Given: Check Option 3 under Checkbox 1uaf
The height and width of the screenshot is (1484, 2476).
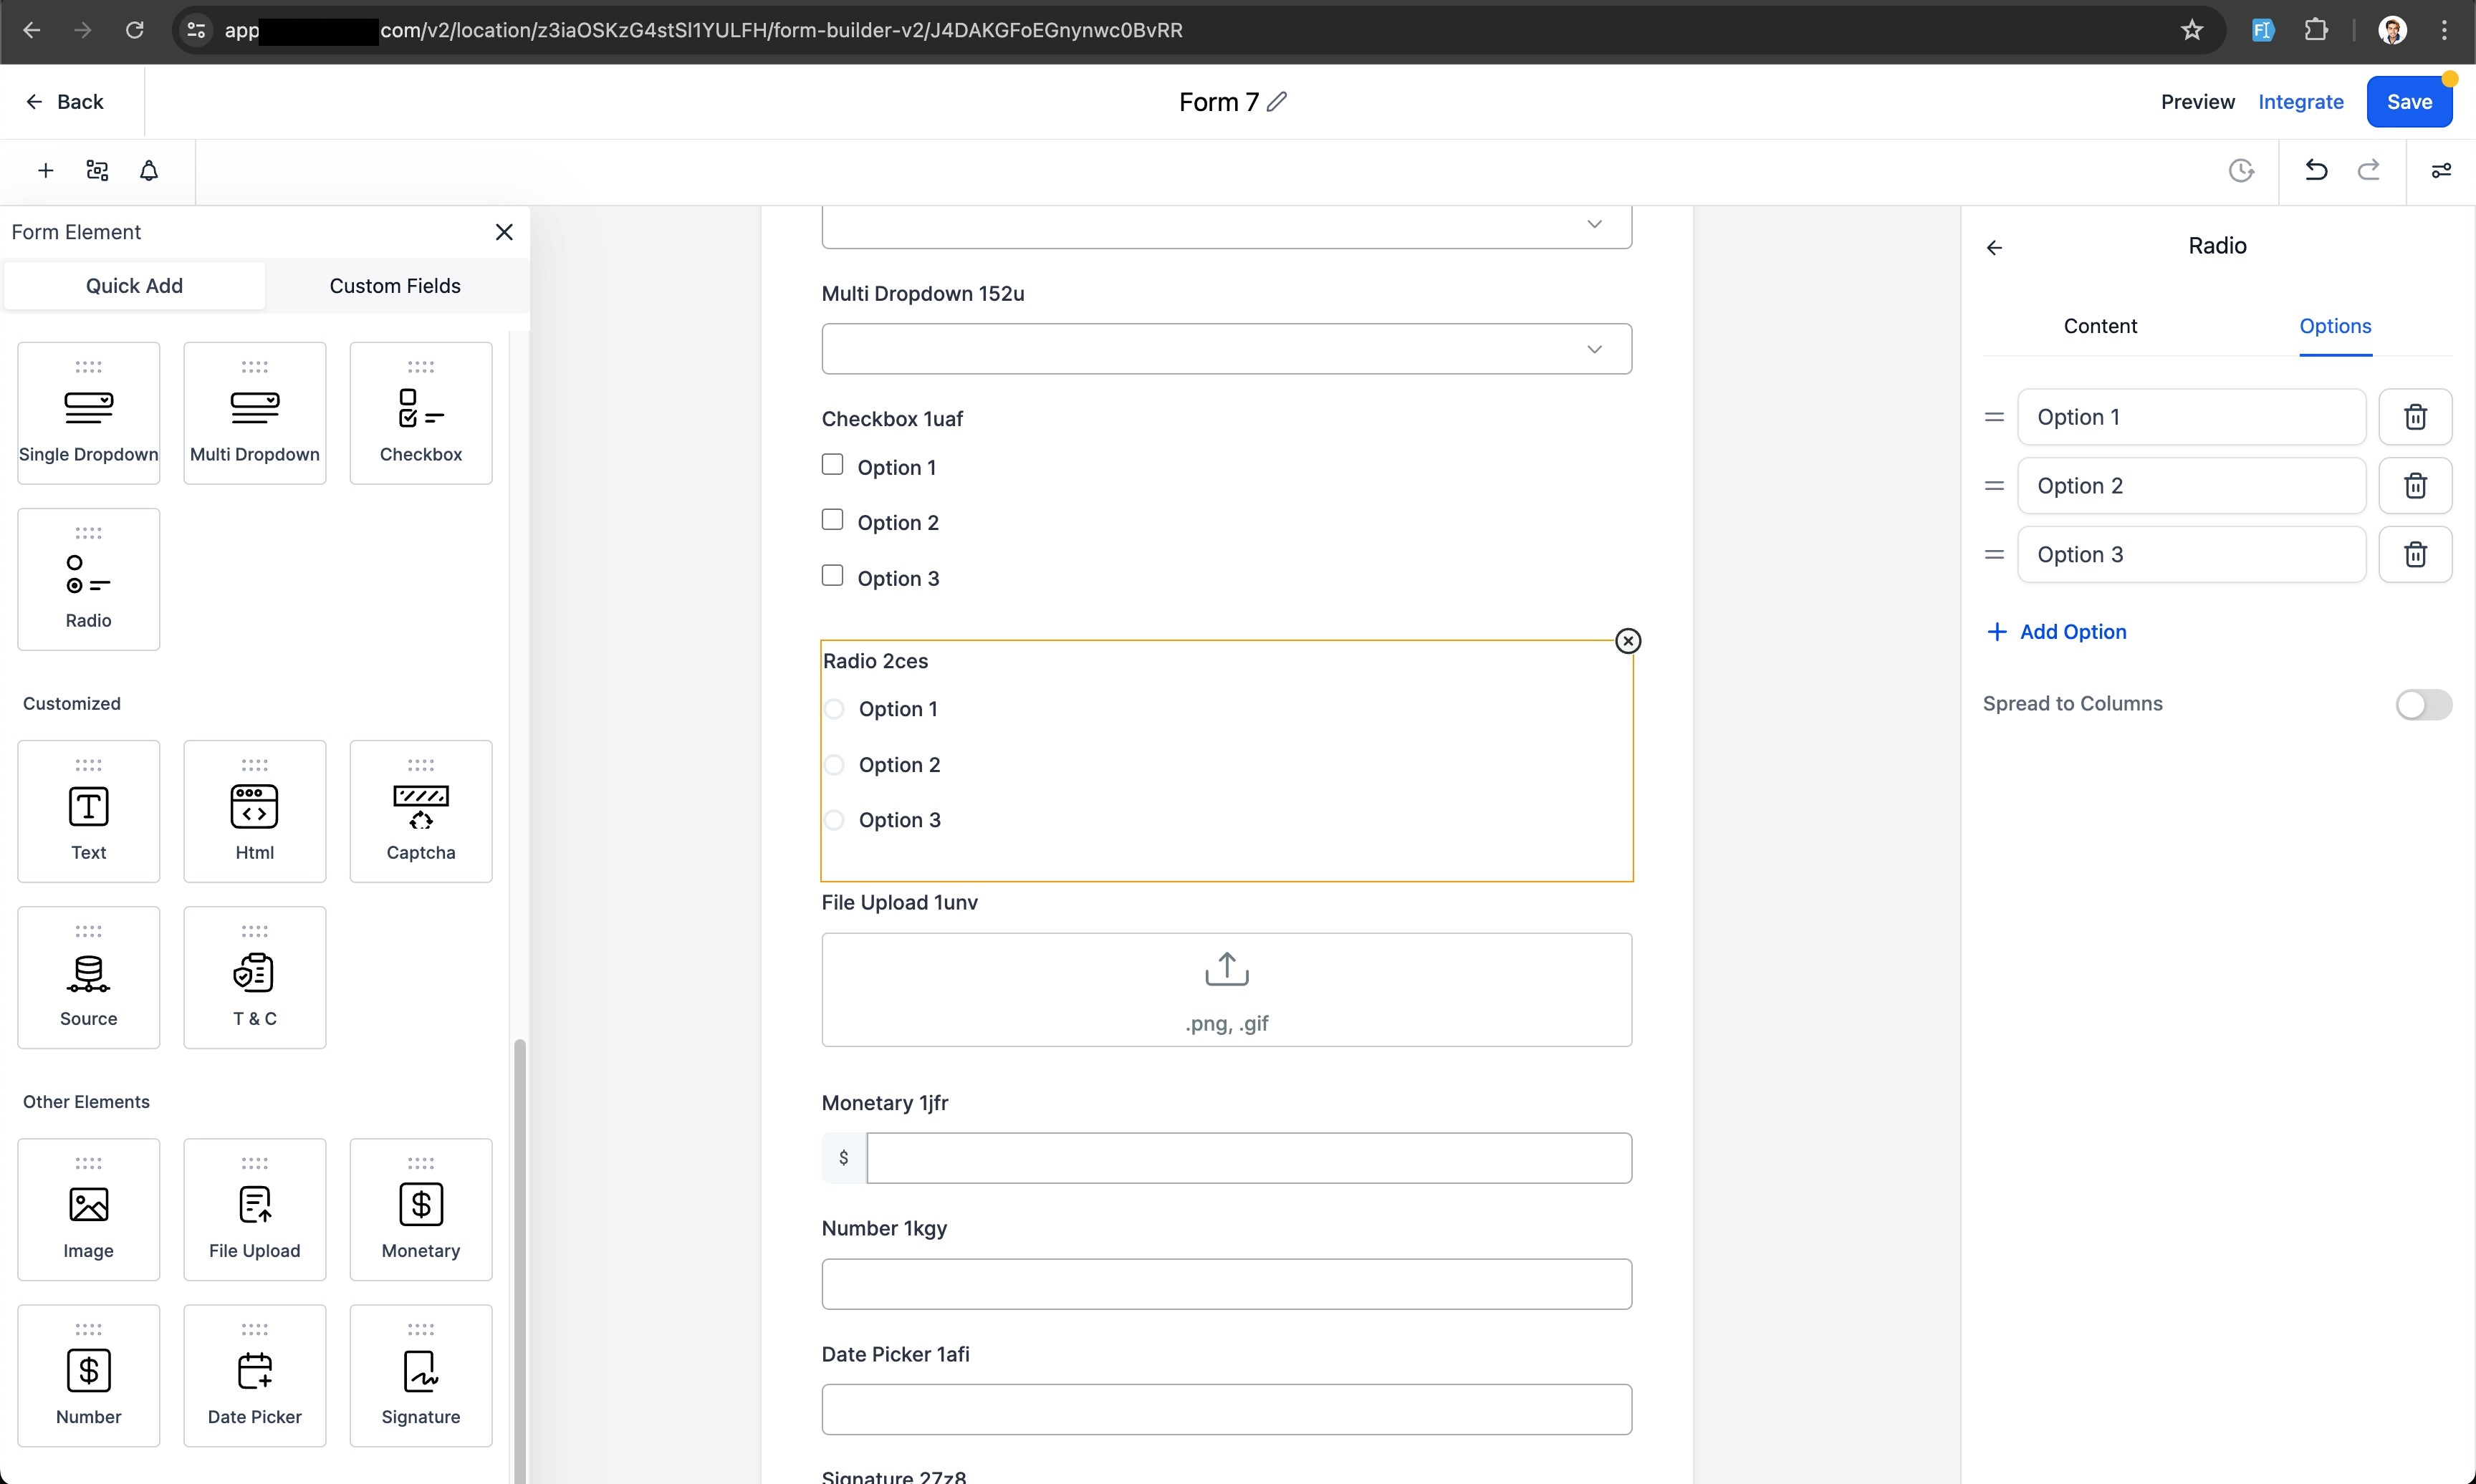Looking at the screenshot, I should 832,575.
